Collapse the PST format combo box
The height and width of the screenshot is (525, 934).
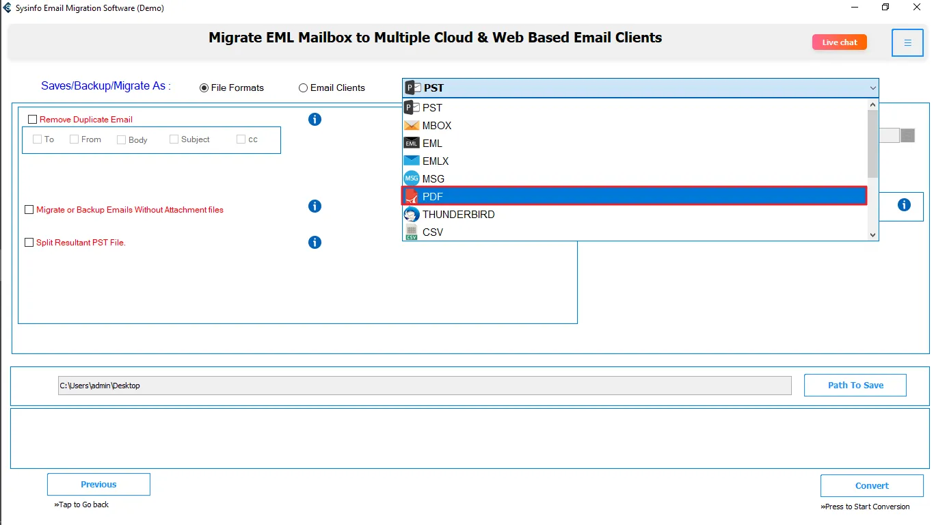872,87
